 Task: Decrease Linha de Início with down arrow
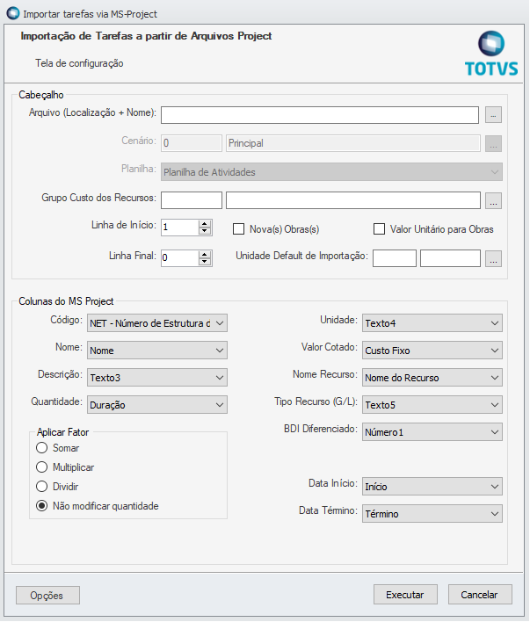[205, 231]
